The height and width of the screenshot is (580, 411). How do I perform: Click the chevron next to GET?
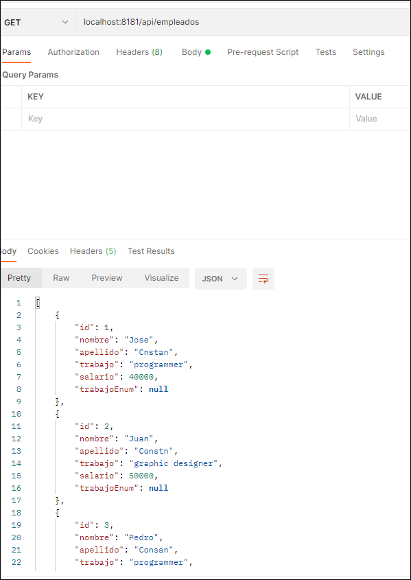[65, 22]
